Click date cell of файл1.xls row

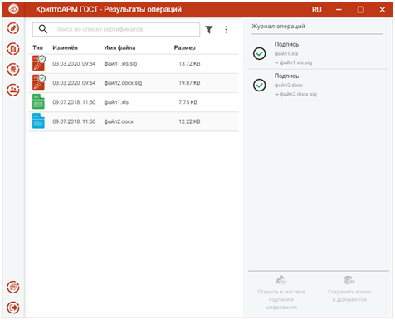(x=74, y=102)
